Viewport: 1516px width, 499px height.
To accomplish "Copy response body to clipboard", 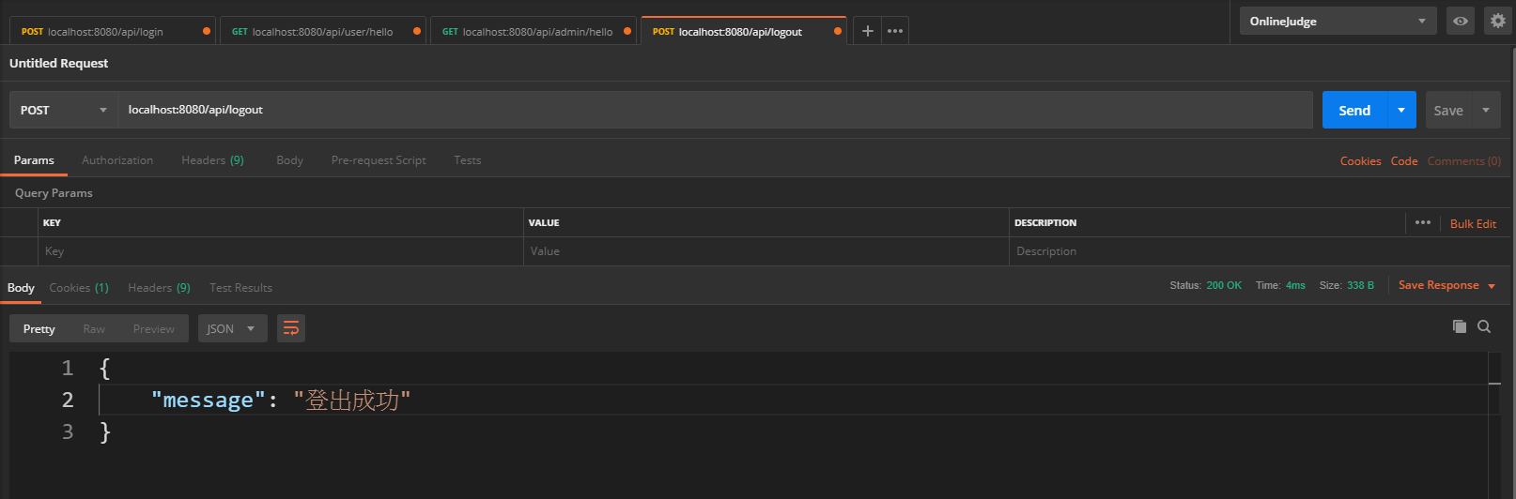I will click(x=1459, y=326).
